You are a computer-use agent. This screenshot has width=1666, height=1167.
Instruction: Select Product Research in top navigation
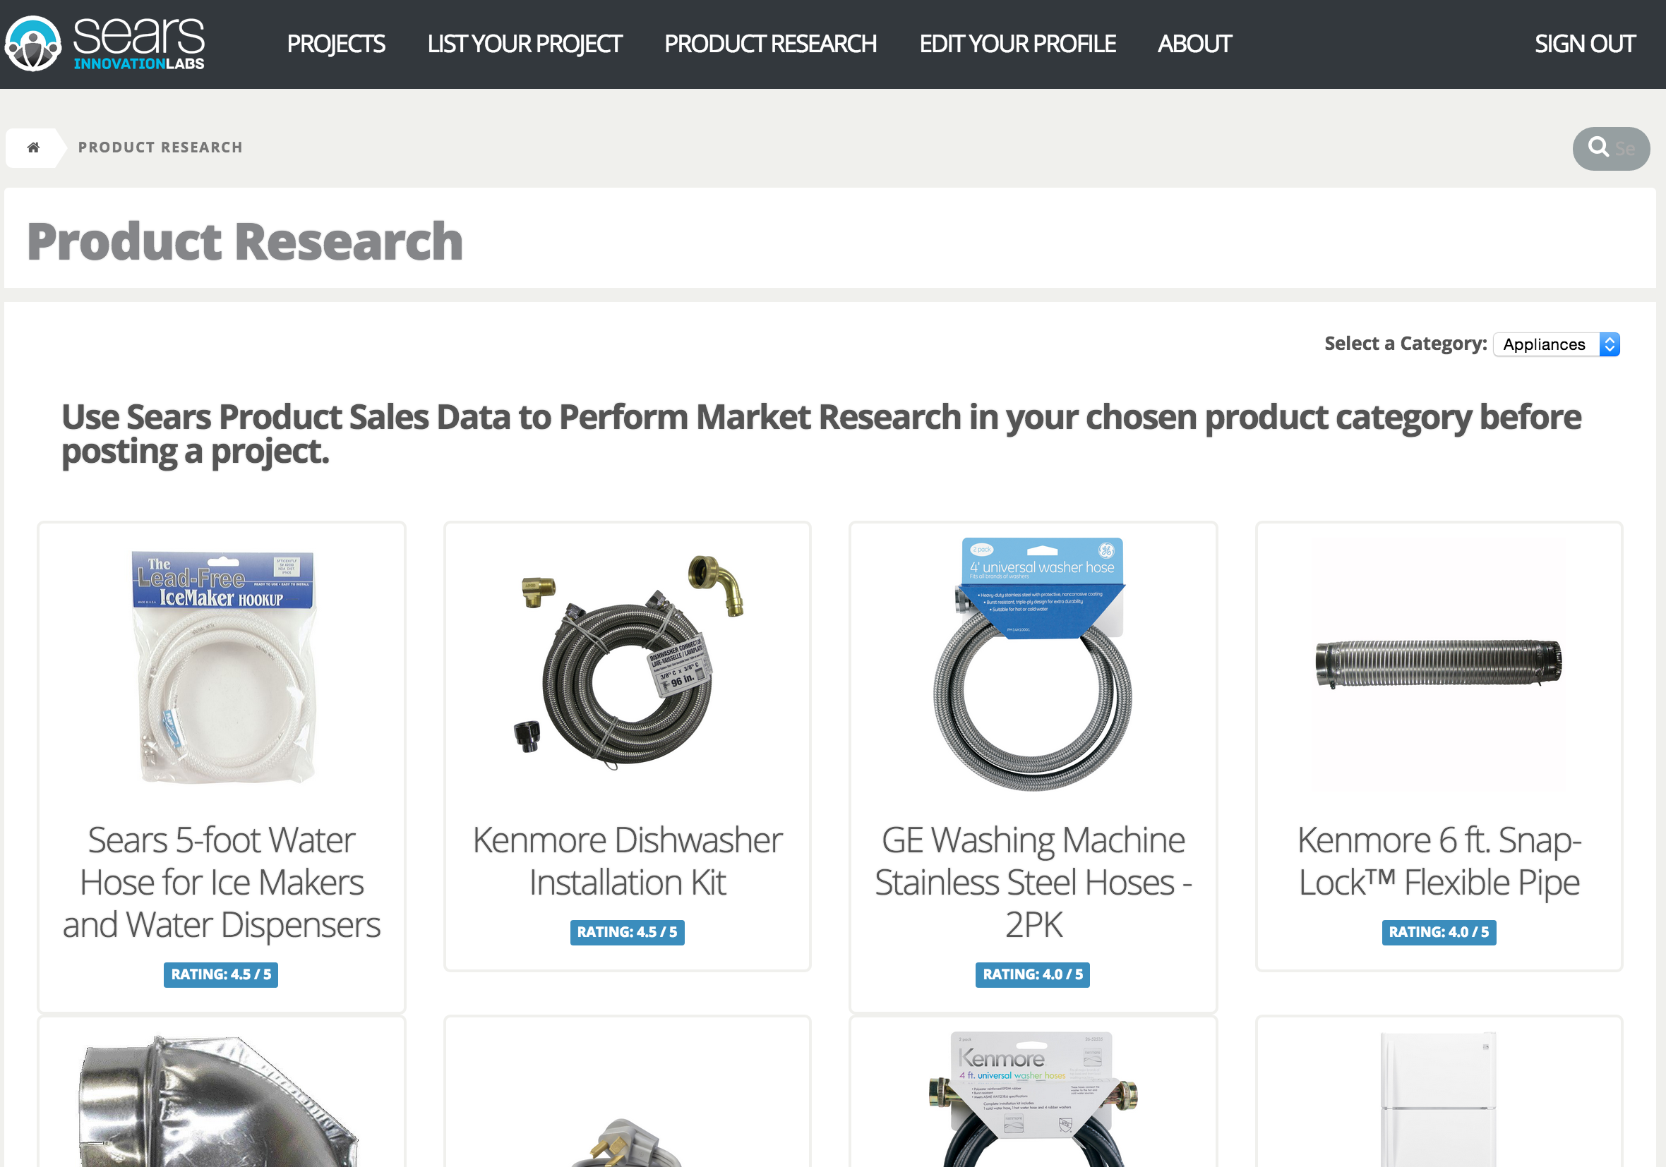pos(770,44)
